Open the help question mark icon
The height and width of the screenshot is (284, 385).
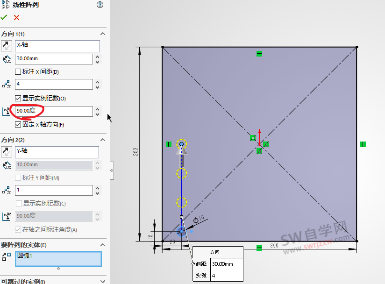click(x=100, y=5)
